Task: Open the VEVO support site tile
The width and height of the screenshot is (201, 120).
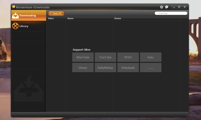Action: 128,57
